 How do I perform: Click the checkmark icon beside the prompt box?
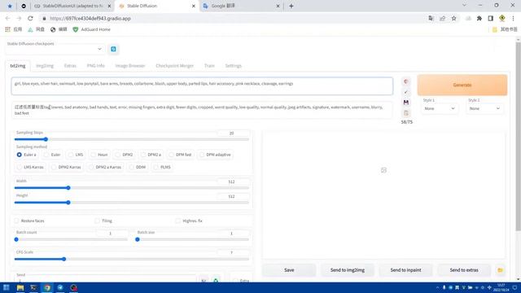[405, 92]
